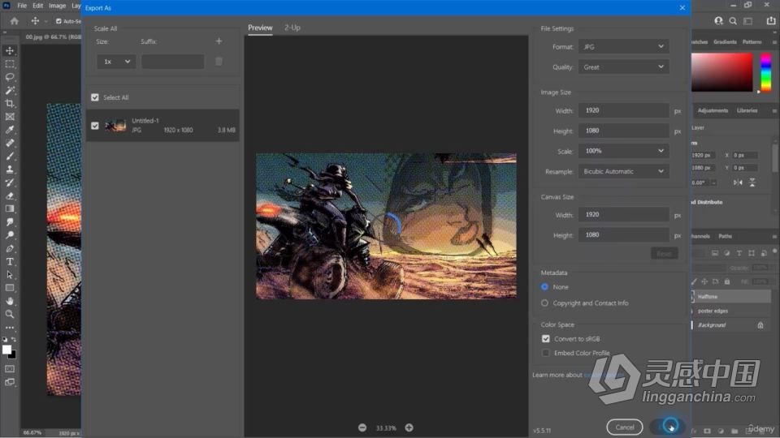Click the Cancel button
Image resolution: width=780 pixels, height=438 pixels.
pos(624,427)
